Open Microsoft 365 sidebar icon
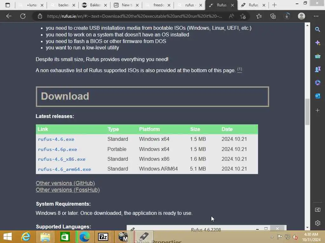 [317, 83]
